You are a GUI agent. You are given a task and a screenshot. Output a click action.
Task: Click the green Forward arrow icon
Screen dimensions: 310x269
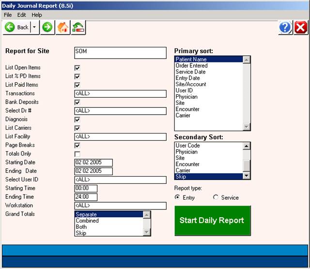(x=47, y=28)
